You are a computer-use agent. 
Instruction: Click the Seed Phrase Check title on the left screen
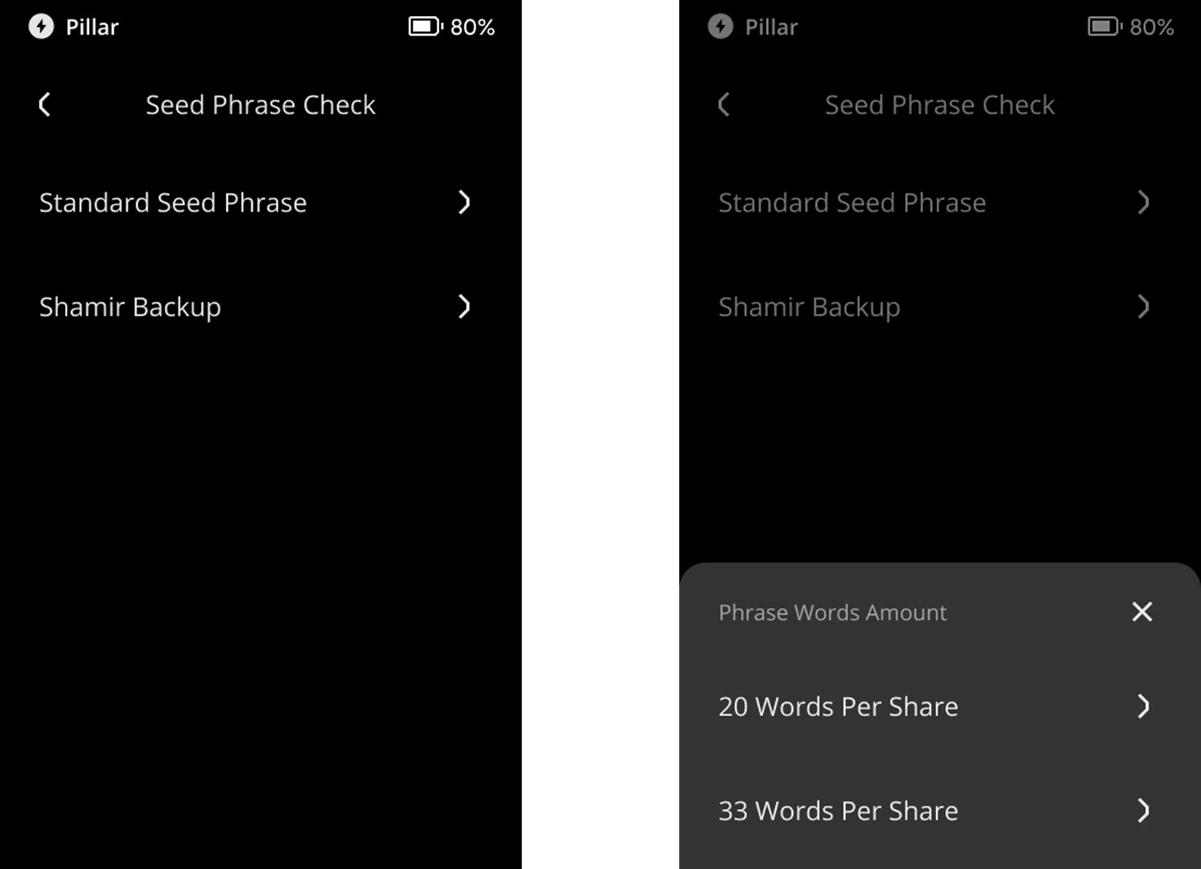click(x=260, y=104)
